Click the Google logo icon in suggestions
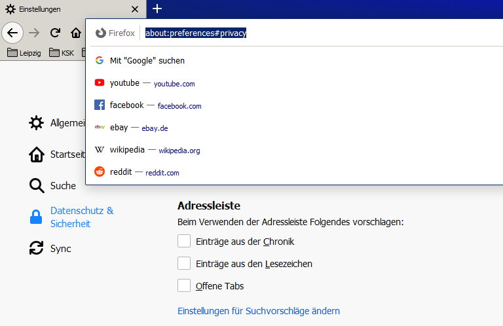 pos(100,60)
